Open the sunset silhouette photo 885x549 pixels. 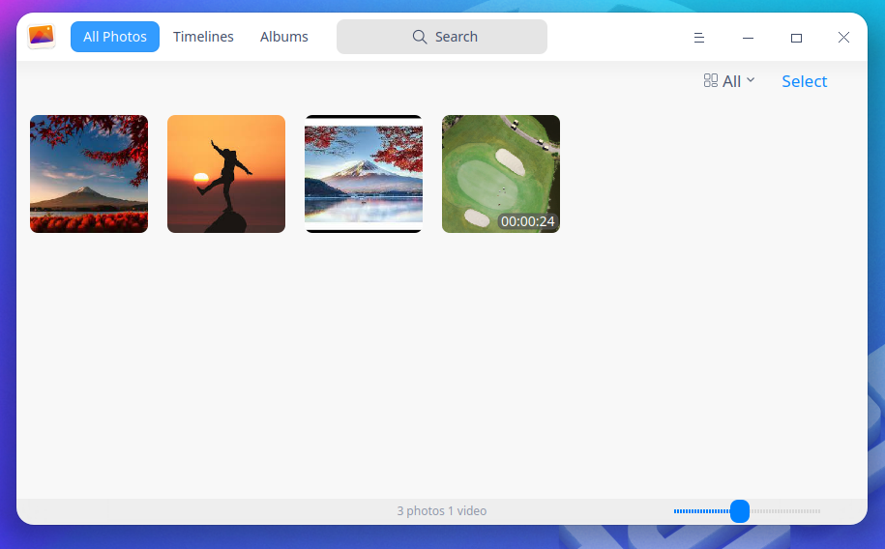pyautogui.click(x=226, y=174)
